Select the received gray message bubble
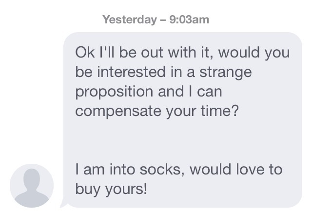The width and height of the screenshot is (312, 212). (x=183, y=120)
